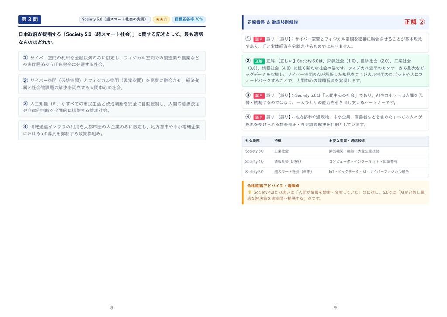The height and width of the screenshot is (317, 447).
Task: Click circled number ③ in explanations
Action: click(248, 95)
